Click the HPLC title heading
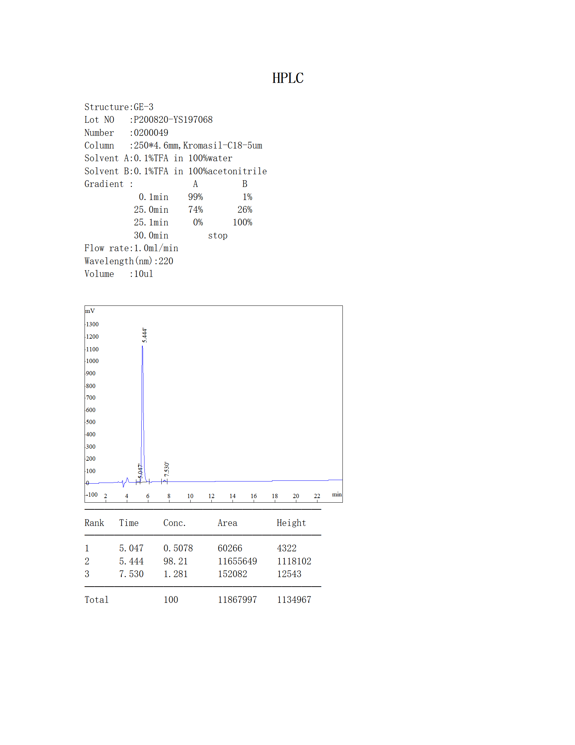575x745 pixels. (x=288, y=78)
